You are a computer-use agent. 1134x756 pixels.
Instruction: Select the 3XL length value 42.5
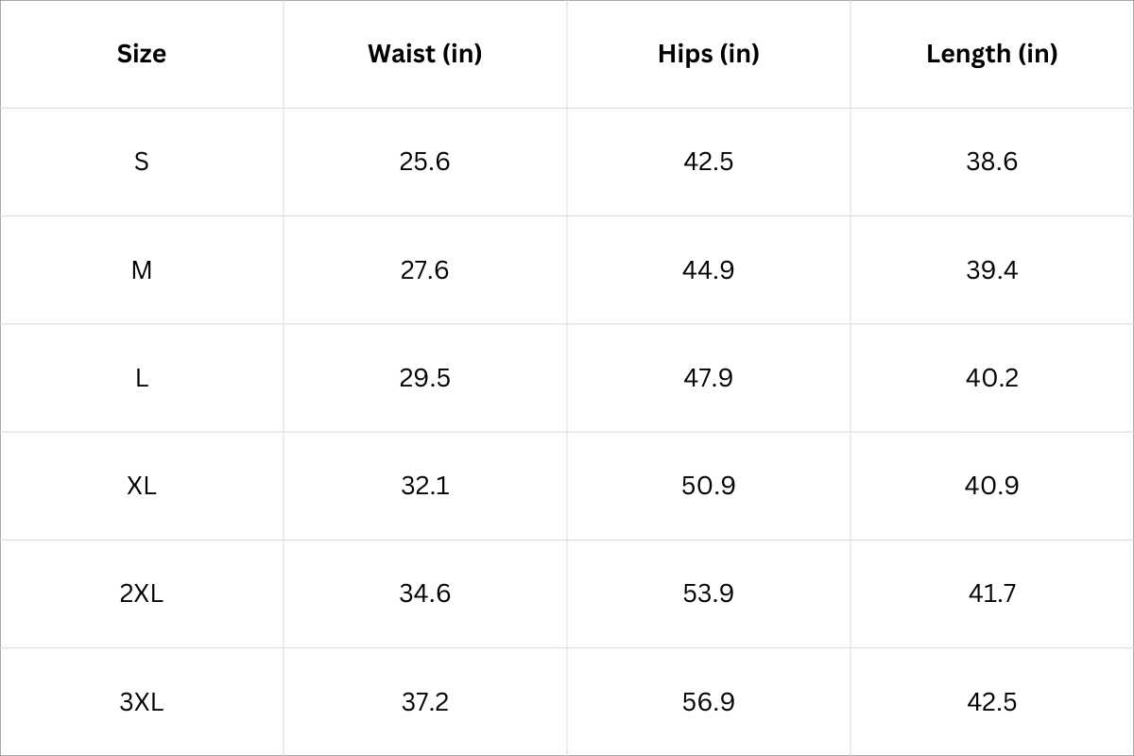(x=991, y=702)
